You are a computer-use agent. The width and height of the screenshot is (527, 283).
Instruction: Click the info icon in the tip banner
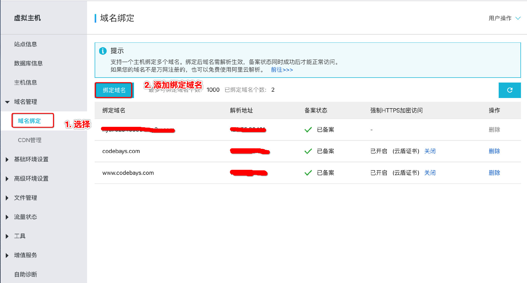[x=103, y=51]
